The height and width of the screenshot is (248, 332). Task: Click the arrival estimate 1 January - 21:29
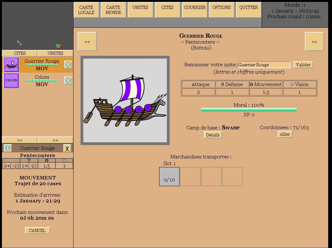[38, 201]
